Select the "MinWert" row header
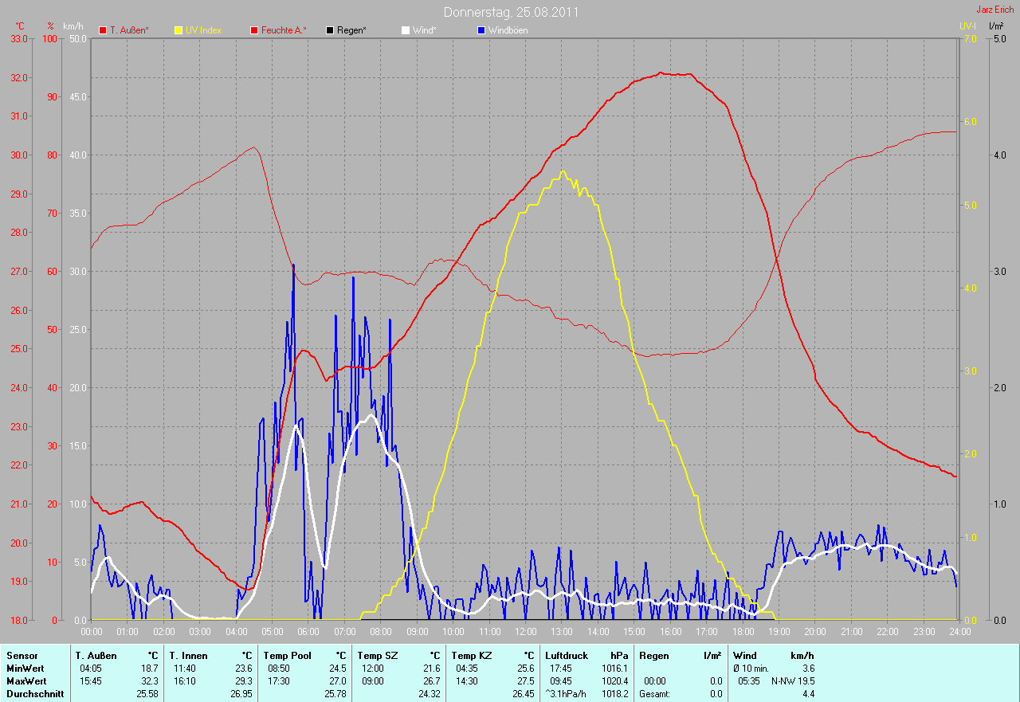This screenshot has height=702, width=1020. click(25, 669)
